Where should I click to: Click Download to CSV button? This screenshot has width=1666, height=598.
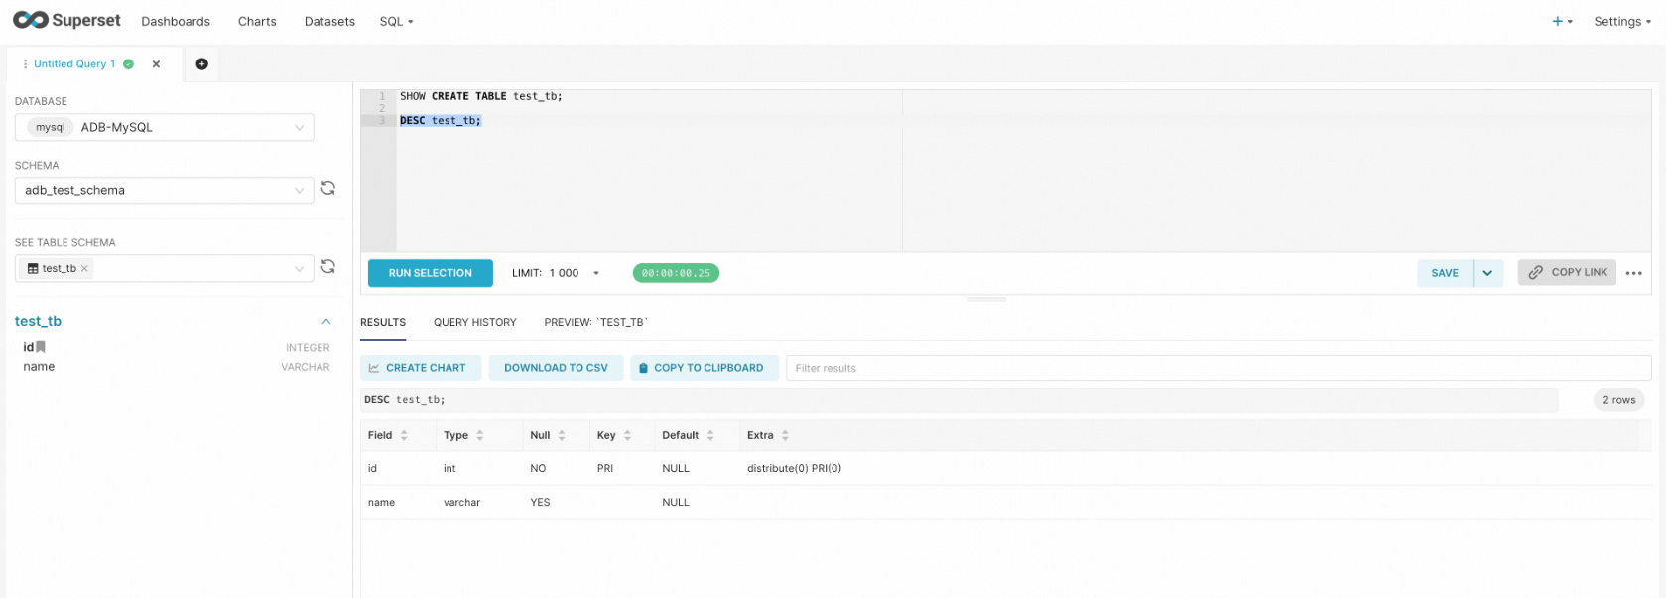(x=556, y=368)
